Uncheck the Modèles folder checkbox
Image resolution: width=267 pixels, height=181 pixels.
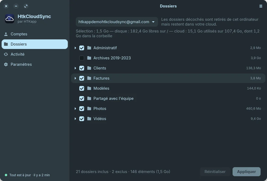[x=82, y=88]
